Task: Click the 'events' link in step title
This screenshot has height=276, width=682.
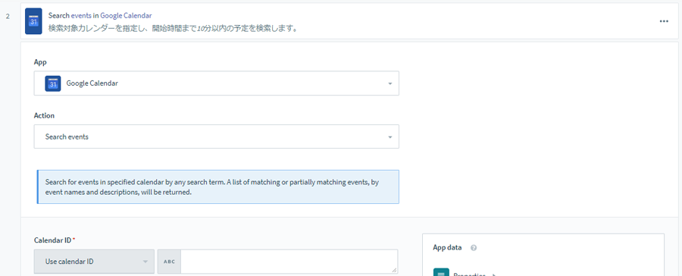Action: pos(81,15)
